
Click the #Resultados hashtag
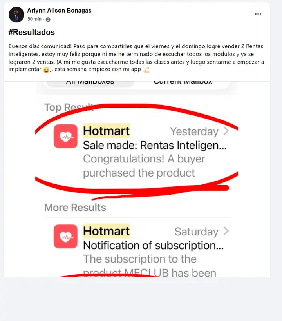[32, 32]
